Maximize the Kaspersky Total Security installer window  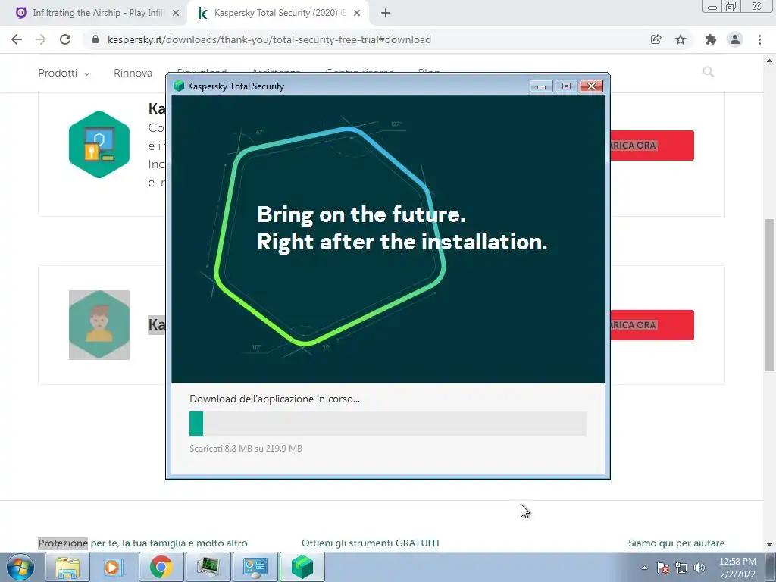tap(566, 86)
